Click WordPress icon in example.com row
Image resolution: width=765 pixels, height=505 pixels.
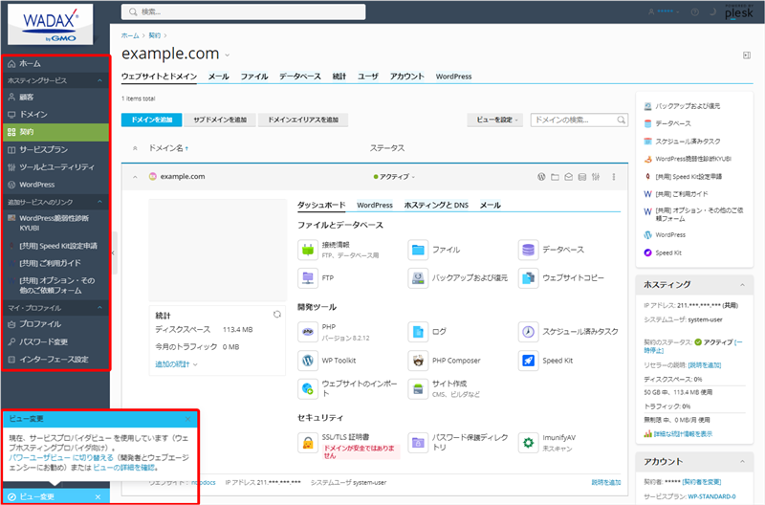tap(541, 177)
